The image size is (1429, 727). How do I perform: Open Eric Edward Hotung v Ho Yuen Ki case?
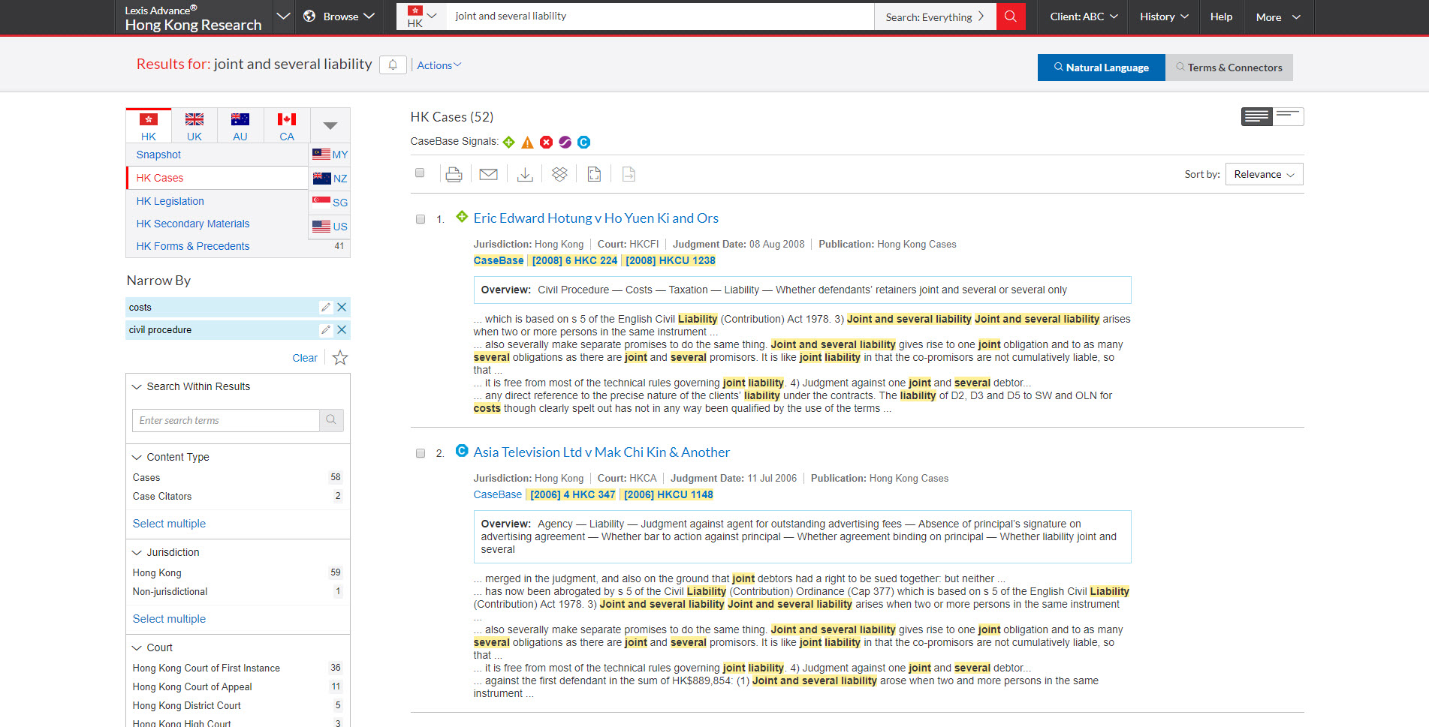click(x=595, y=218)
